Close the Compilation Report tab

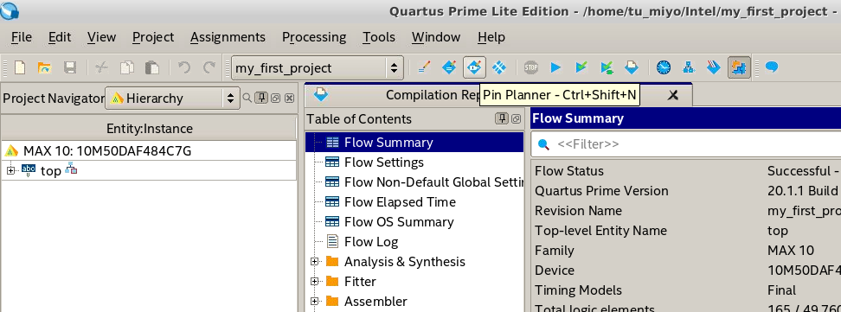tap(672, 95)
